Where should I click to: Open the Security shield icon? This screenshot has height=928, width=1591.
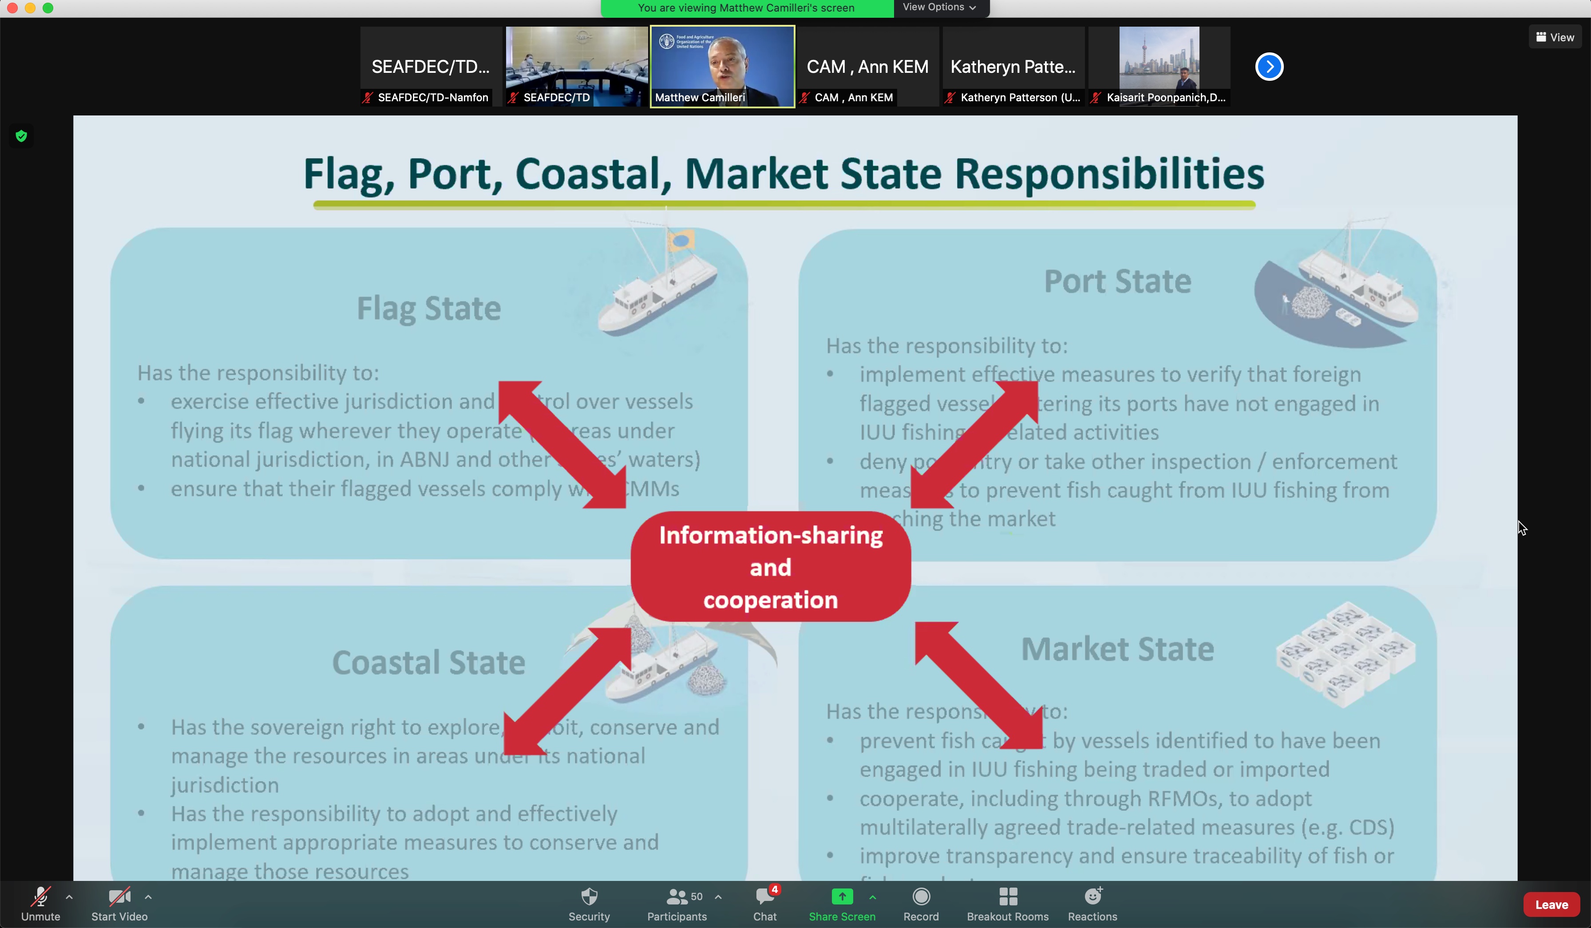(x=589, y=897)
